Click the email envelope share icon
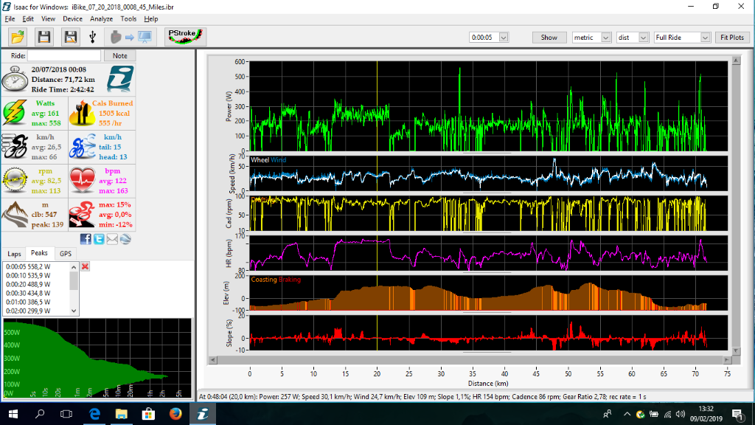 coord(112,238)
